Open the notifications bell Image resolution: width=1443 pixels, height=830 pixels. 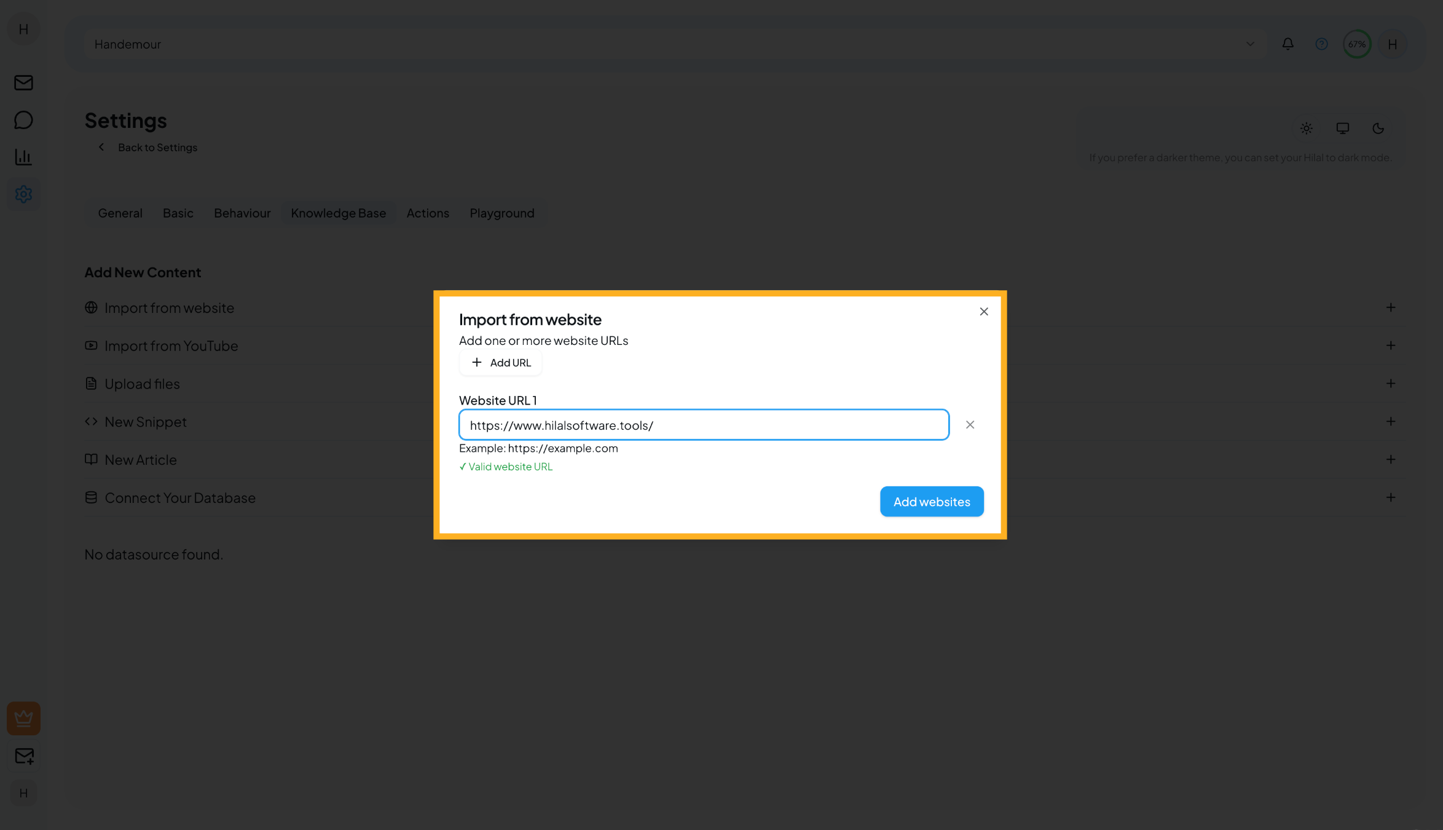[1288, 44]
